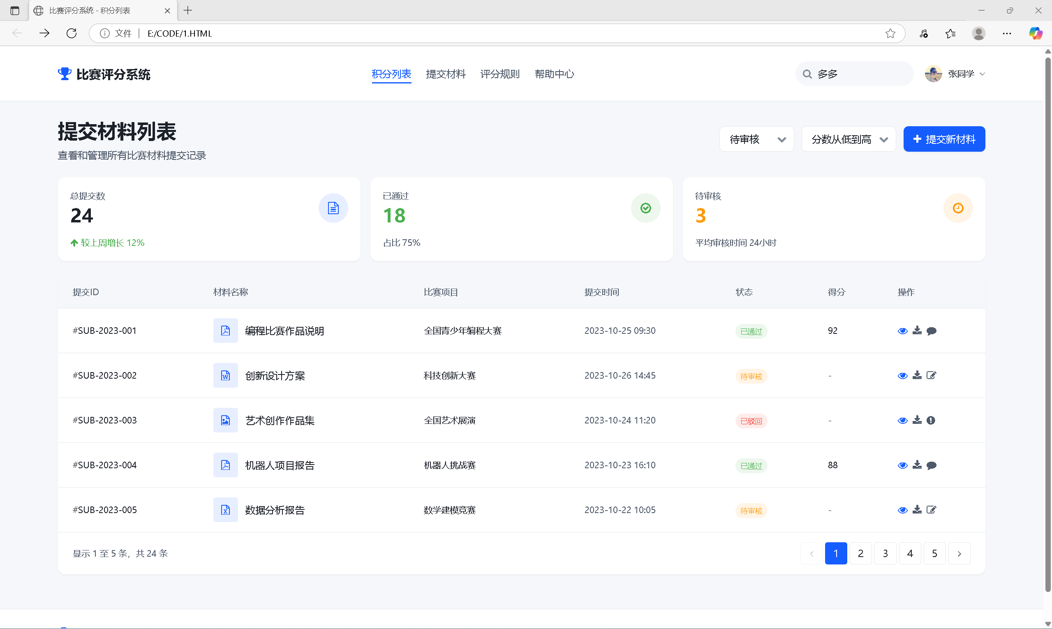Click the 提交新材料 button
The height and width of the screenshot is (629, 1052).
[x=944, y=139]
